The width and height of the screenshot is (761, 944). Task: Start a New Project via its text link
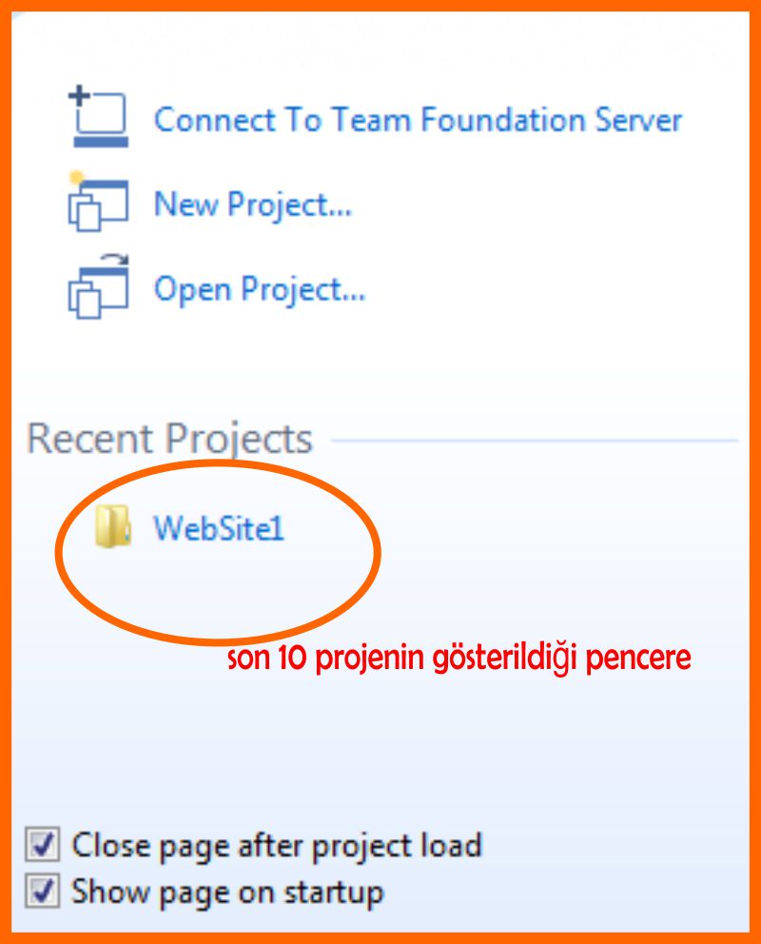point(253,205)
